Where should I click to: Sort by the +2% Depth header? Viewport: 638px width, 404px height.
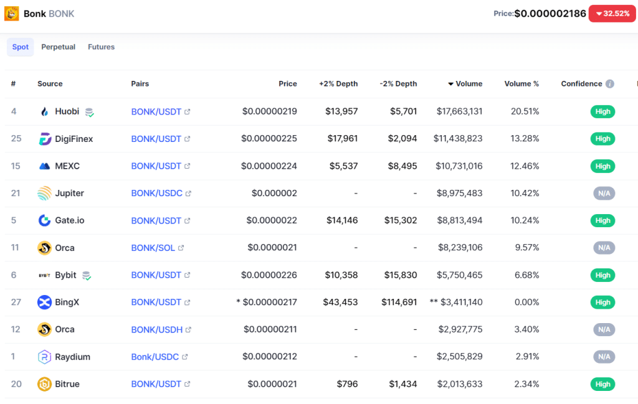(x=338, y=84)
